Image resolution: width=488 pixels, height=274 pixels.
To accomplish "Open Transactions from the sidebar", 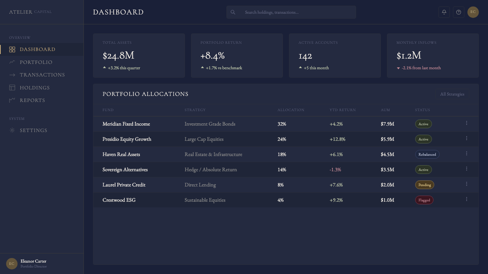I will (42, 75).
